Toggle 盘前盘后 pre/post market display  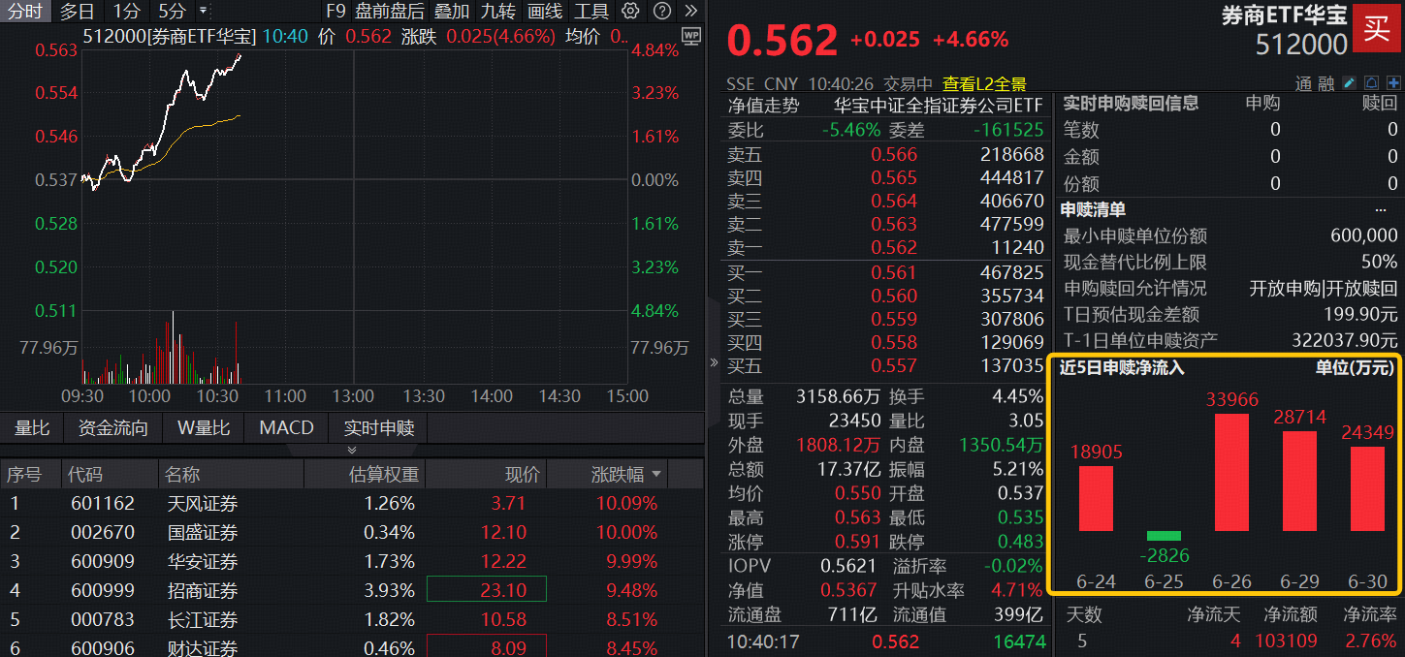(x=390, y=12)
